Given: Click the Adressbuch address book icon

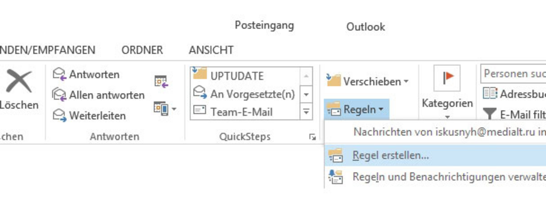Looking at the screenshot, I should (x=490, y=93).
